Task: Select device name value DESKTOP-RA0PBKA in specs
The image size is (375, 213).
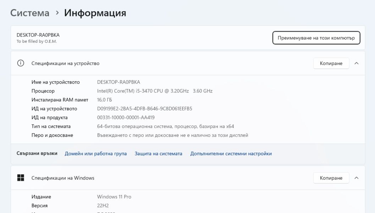Action: 118,82
